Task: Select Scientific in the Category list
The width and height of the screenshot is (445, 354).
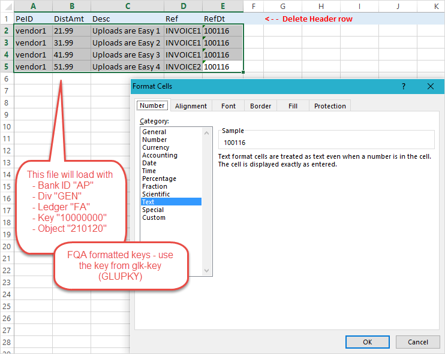Action: point(156,194)
